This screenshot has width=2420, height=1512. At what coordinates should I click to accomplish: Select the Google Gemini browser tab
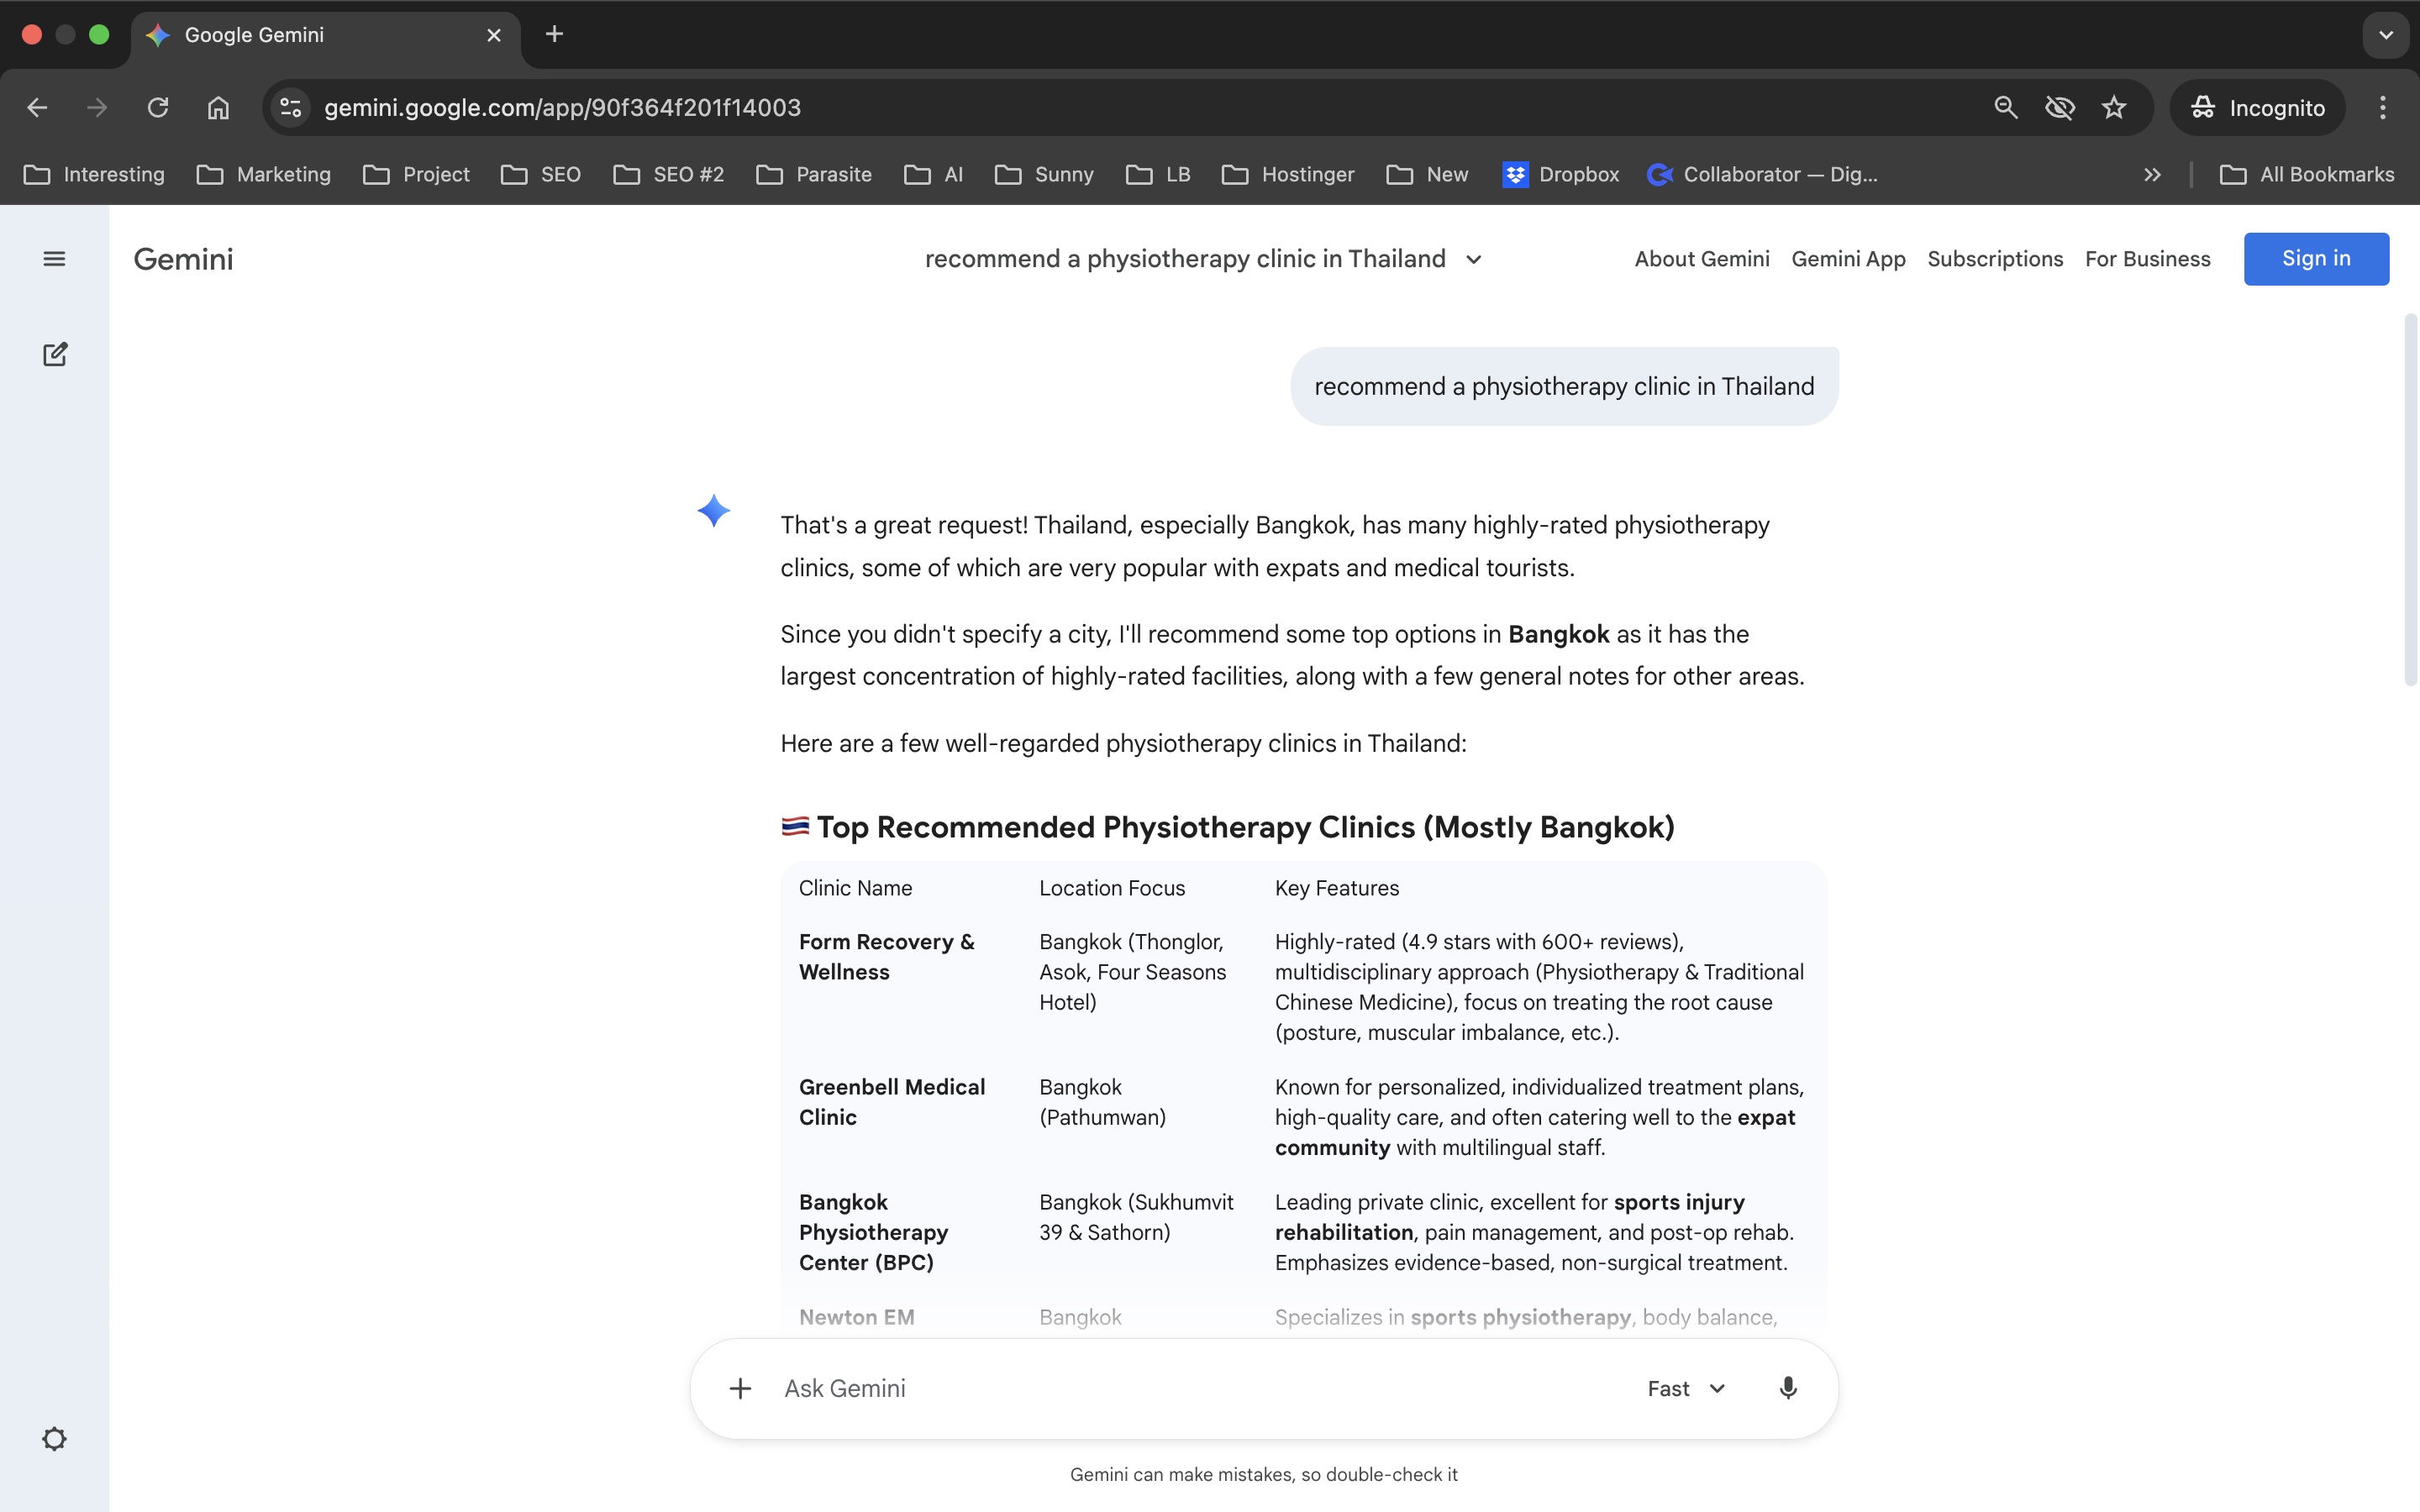(x=325, y=36)
